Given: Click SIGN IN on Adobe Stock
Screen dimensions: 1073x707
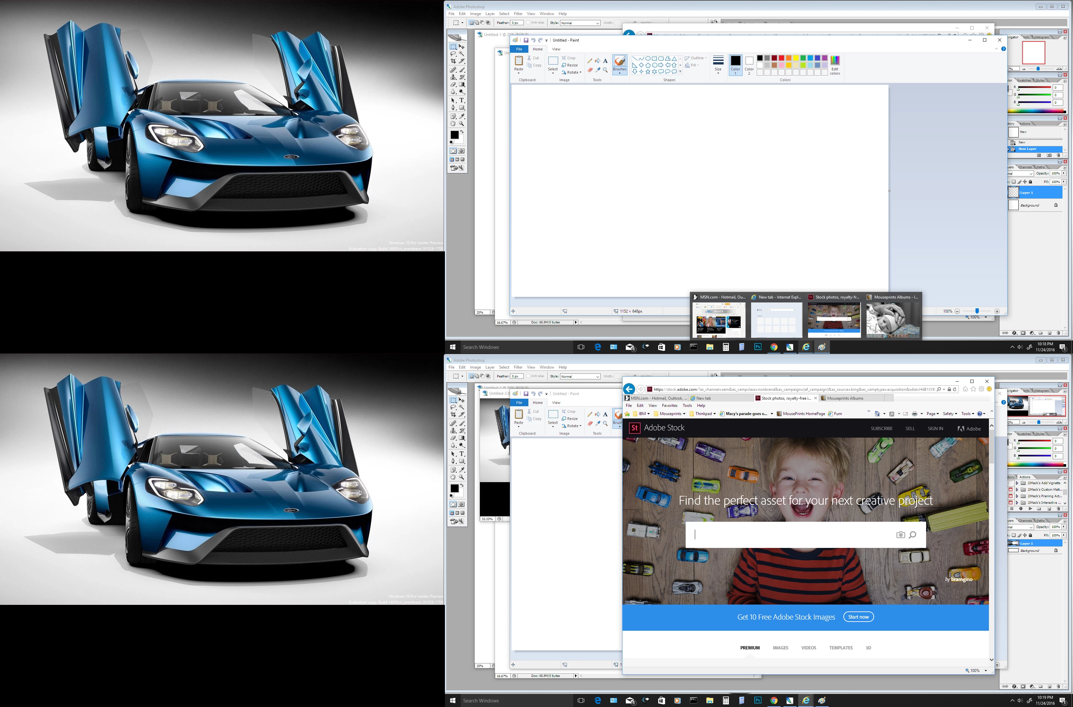Looking at the screenshot, I should (x=935, y=428).
